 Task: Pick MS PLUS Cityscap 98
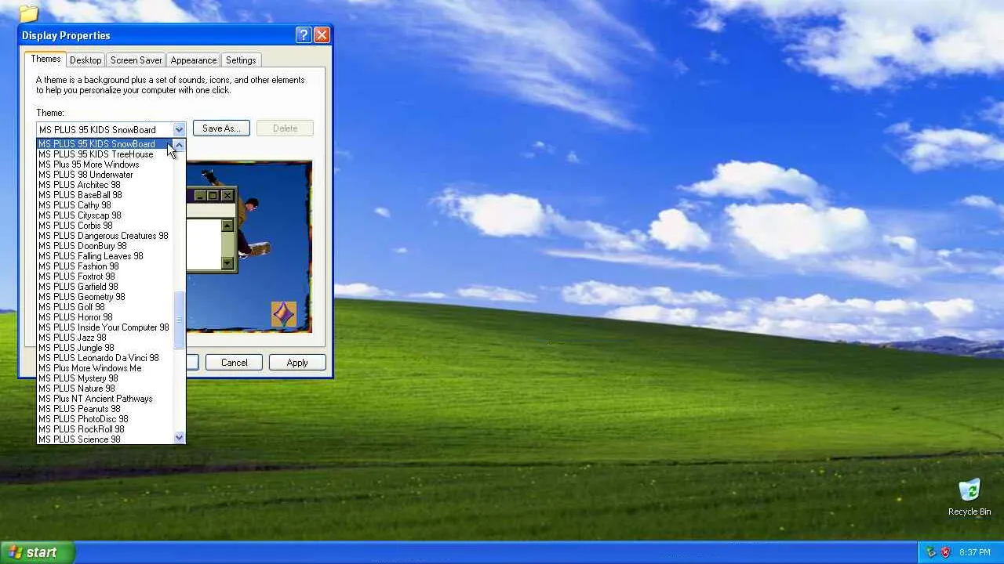click(x=105, y=215)
